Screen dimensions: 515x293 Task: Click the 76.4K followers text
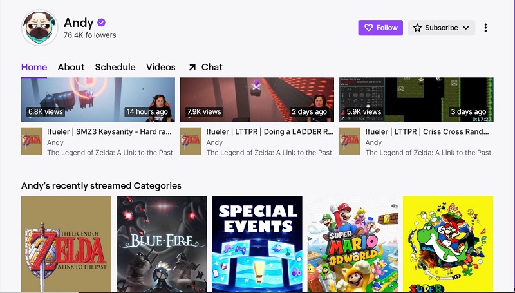coord(89,35)
